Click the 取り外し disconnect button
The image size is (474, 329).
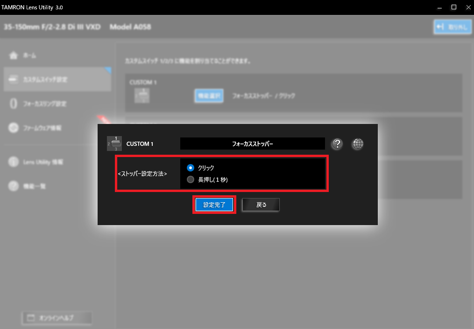(x=453, y=27)
